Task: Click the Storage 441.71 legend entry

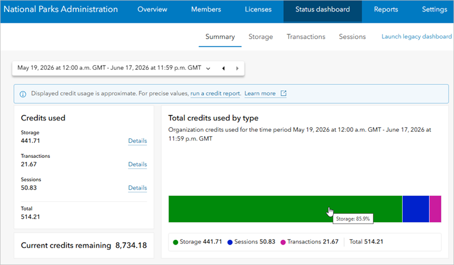Action: pyautogui.click(x=197, y=242)
